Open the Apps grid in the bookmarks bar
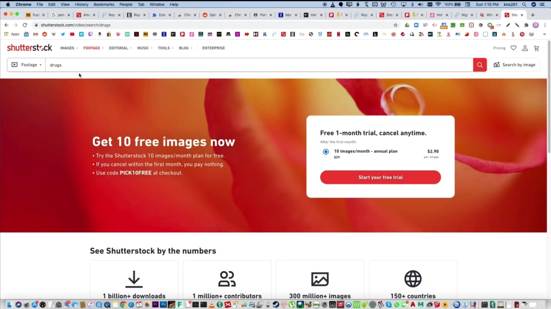This screenshot has width=551, height=309. coord(11,34)
